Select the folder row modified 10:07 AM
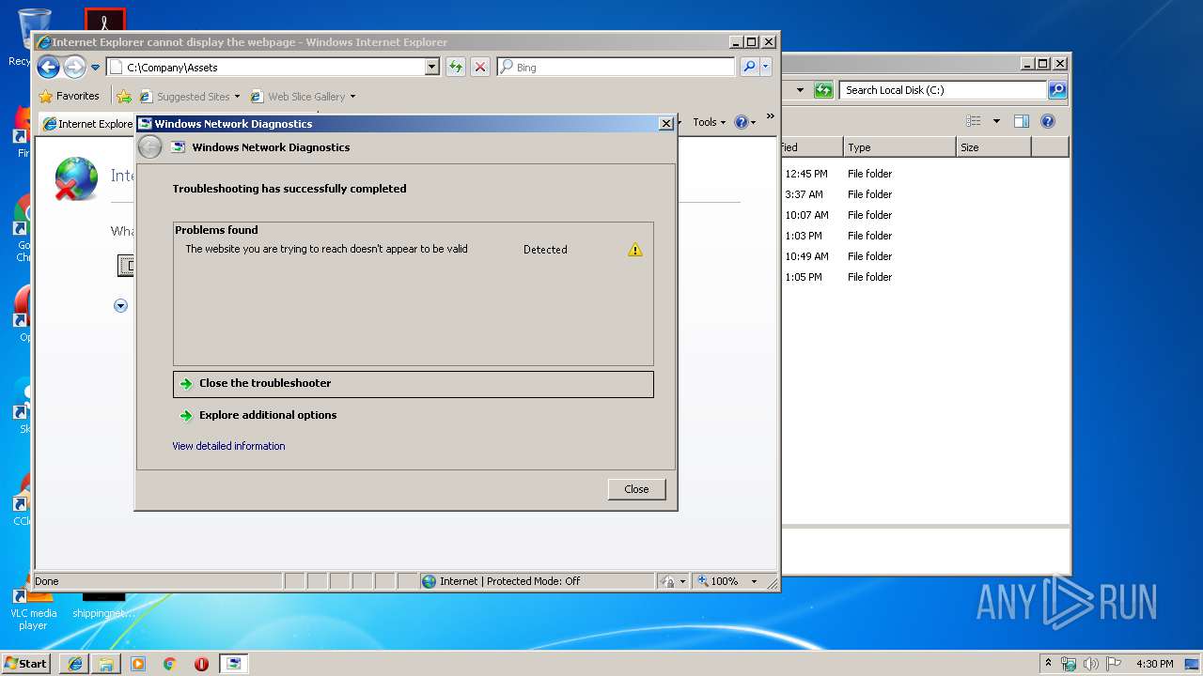Image resolution: width=1203 pixels, height=676 pixels. [924, 215]
